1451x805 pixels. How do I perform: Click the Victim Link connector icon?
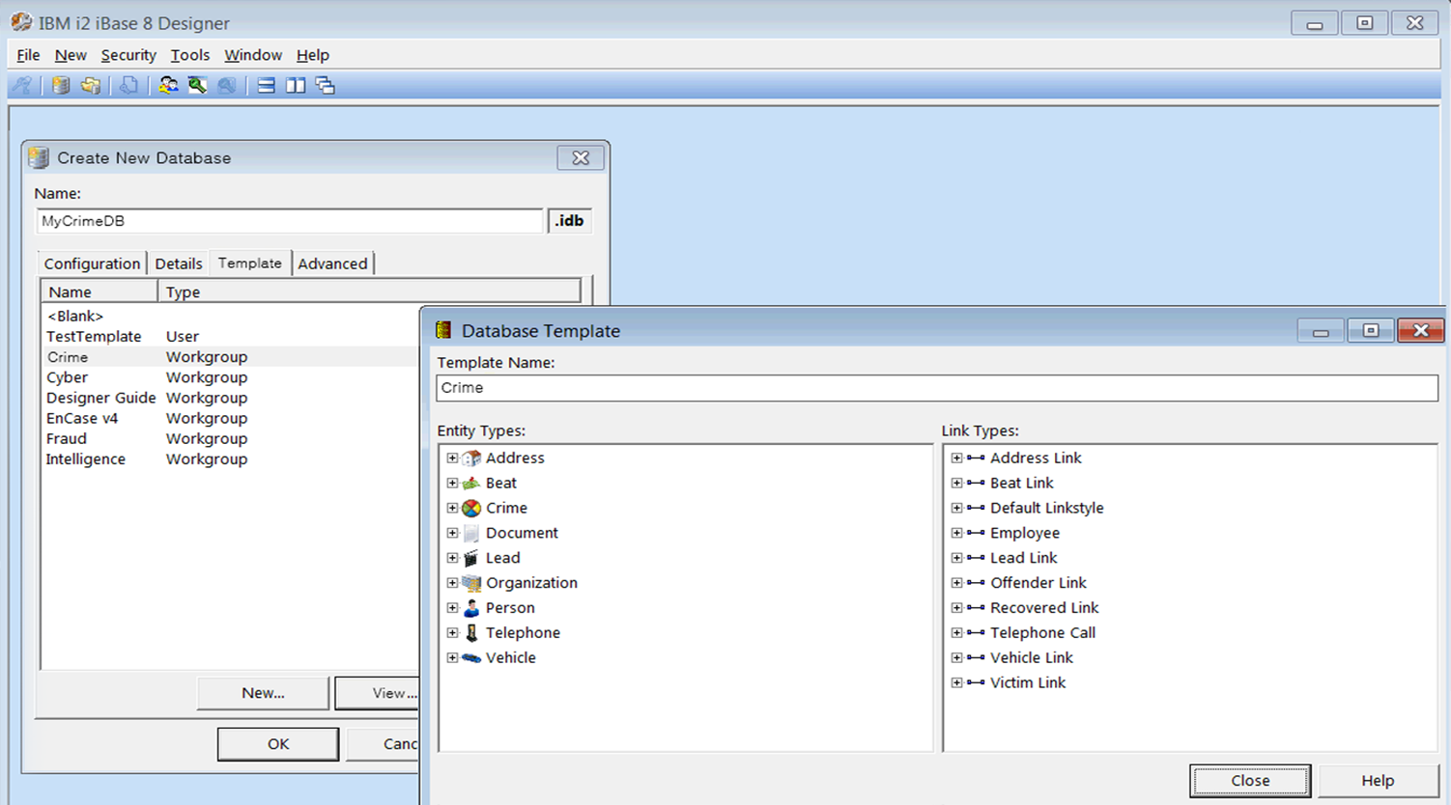976,682
